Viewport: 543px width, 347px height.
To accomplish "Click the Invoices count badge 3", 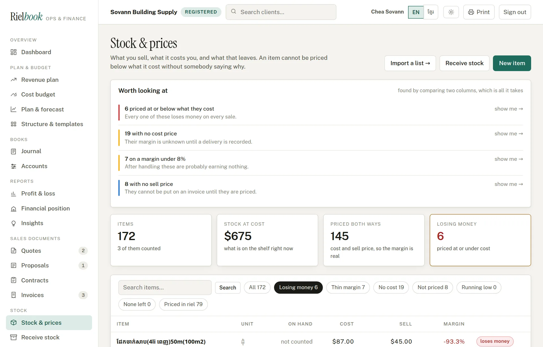I will click(x=83, y=295).
